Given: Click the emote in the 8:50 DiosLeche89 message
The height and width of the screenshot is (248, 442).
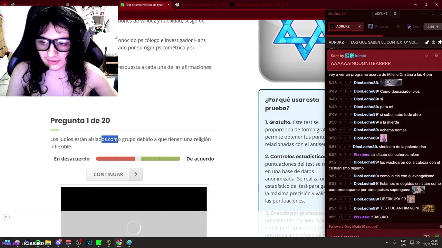Looking at the screenshot, I should 384,138.
